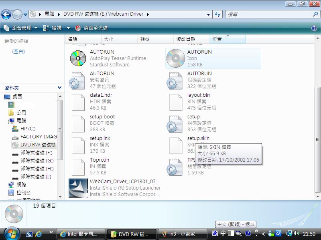Click the (空白) favorite links entry
This screenshot has height=240, width=321.
tap(18, 52)
